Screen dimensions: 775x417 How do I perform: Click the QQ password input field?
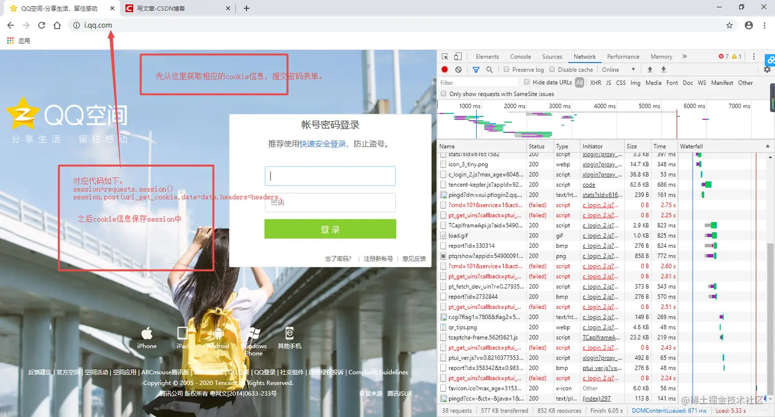(330, 203)
